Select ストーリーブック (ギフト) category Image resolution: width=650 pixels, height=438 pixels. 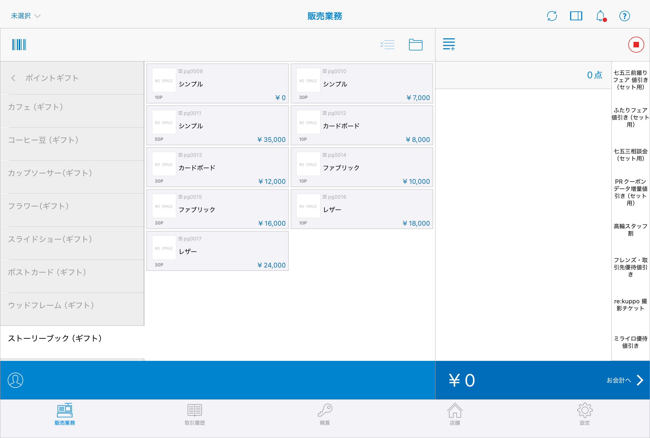click(72, 342)
